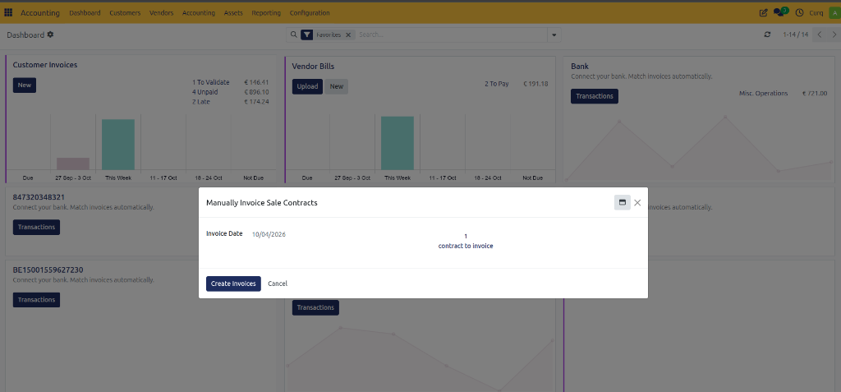Open the contract to invoice link
The height and width of the screenshot is (392, 841).
point(466,246)
